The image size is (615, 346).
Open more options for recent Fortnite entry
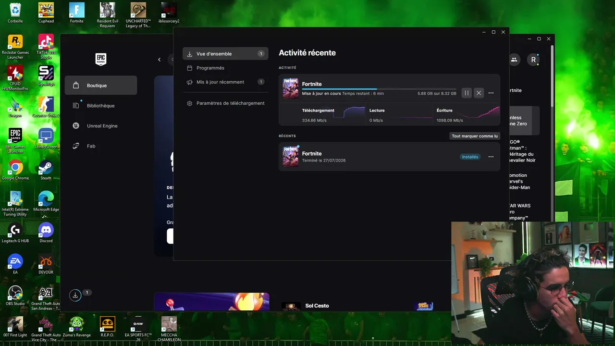[491, 157]
